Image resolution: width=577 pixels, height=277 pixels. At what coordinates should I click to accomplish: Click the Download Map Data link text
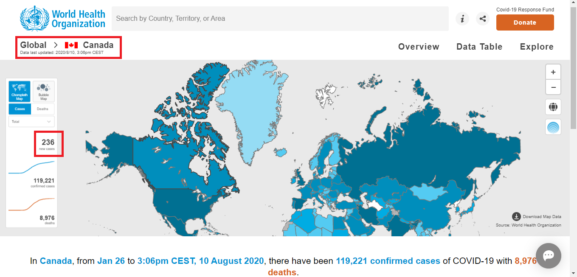(x=542, y=217)
